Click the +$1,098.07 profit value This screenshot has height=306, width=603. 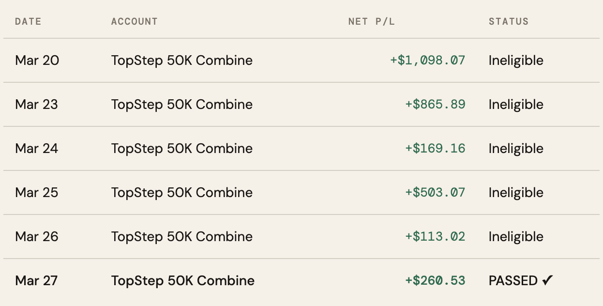427,61
